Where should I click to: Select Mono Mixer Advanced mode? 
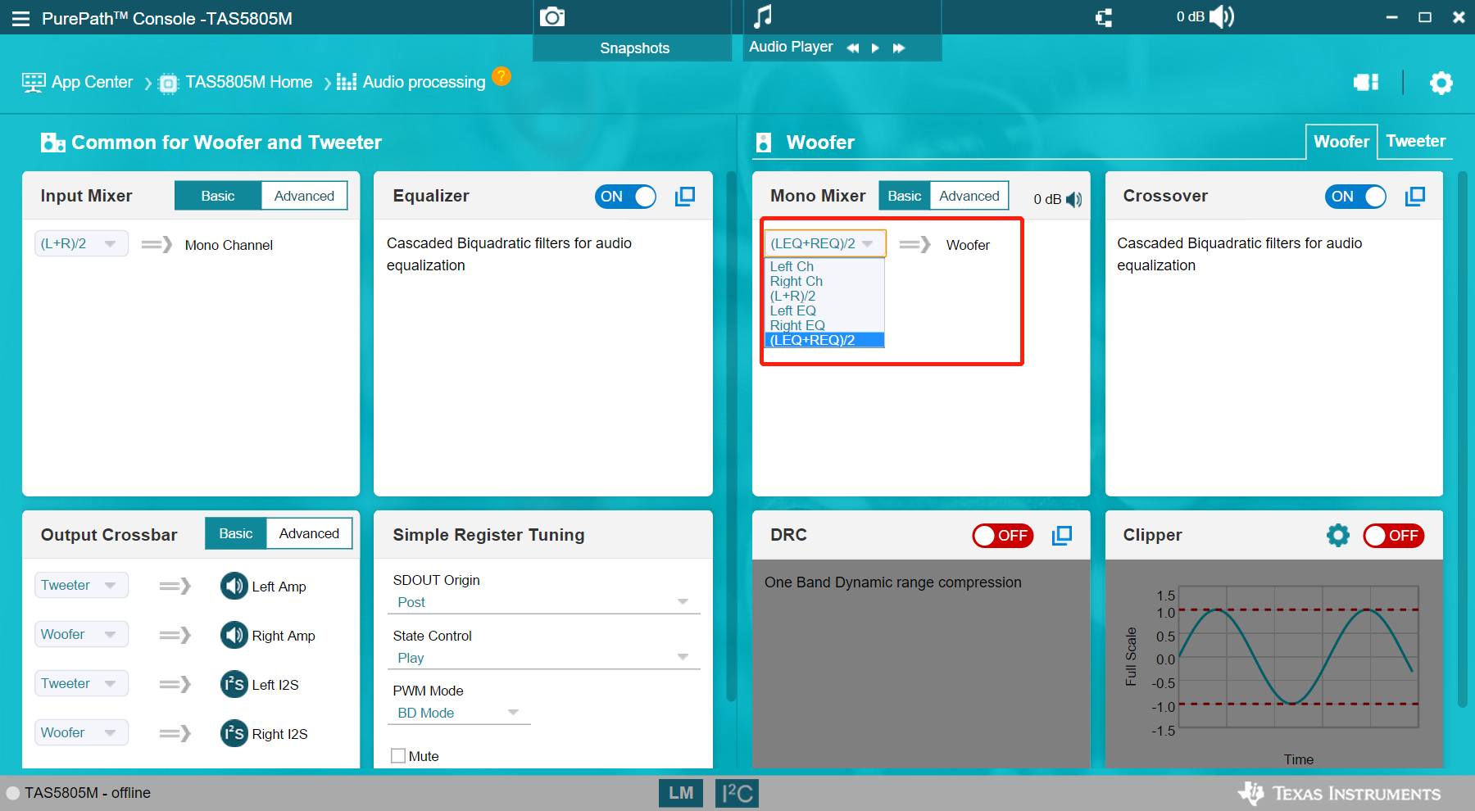click(969, 196)
